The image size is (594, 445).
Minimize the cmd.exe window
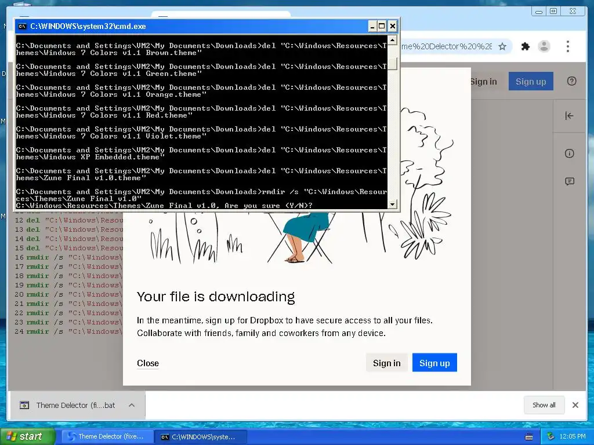click(372, 26)
